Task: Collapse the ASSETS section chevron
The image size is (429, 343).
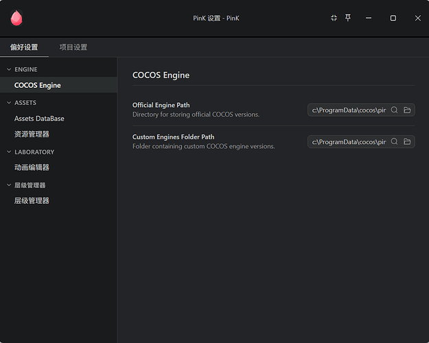Action: 9,103
